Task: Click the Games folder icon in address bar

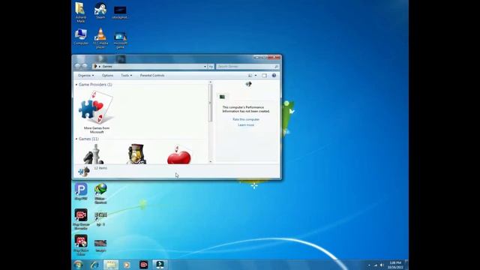Action: pos(95,67)
